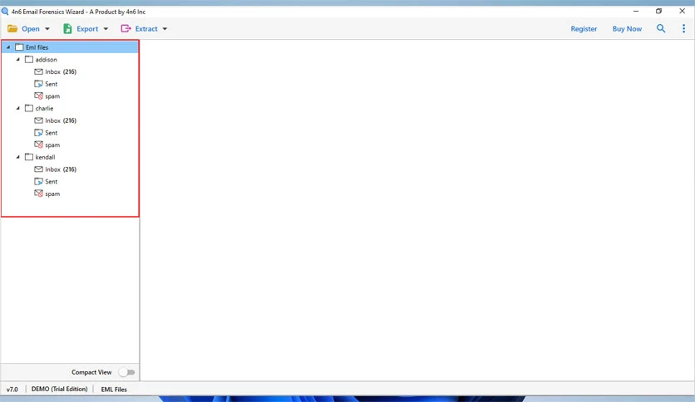Click the Extract icon in toolbar

(126, 29)
